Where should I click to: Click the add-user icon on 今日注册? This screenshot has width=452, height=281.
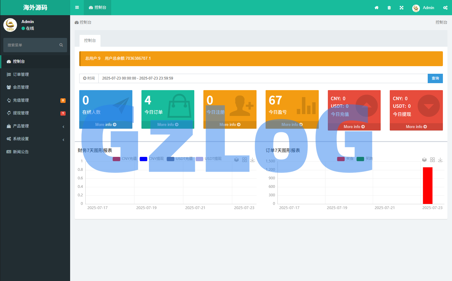pyautogui.click(x=241, y=106)
